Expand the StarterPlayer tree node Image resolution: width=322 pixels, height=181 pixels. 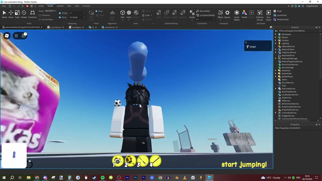(x=276, y=77)
